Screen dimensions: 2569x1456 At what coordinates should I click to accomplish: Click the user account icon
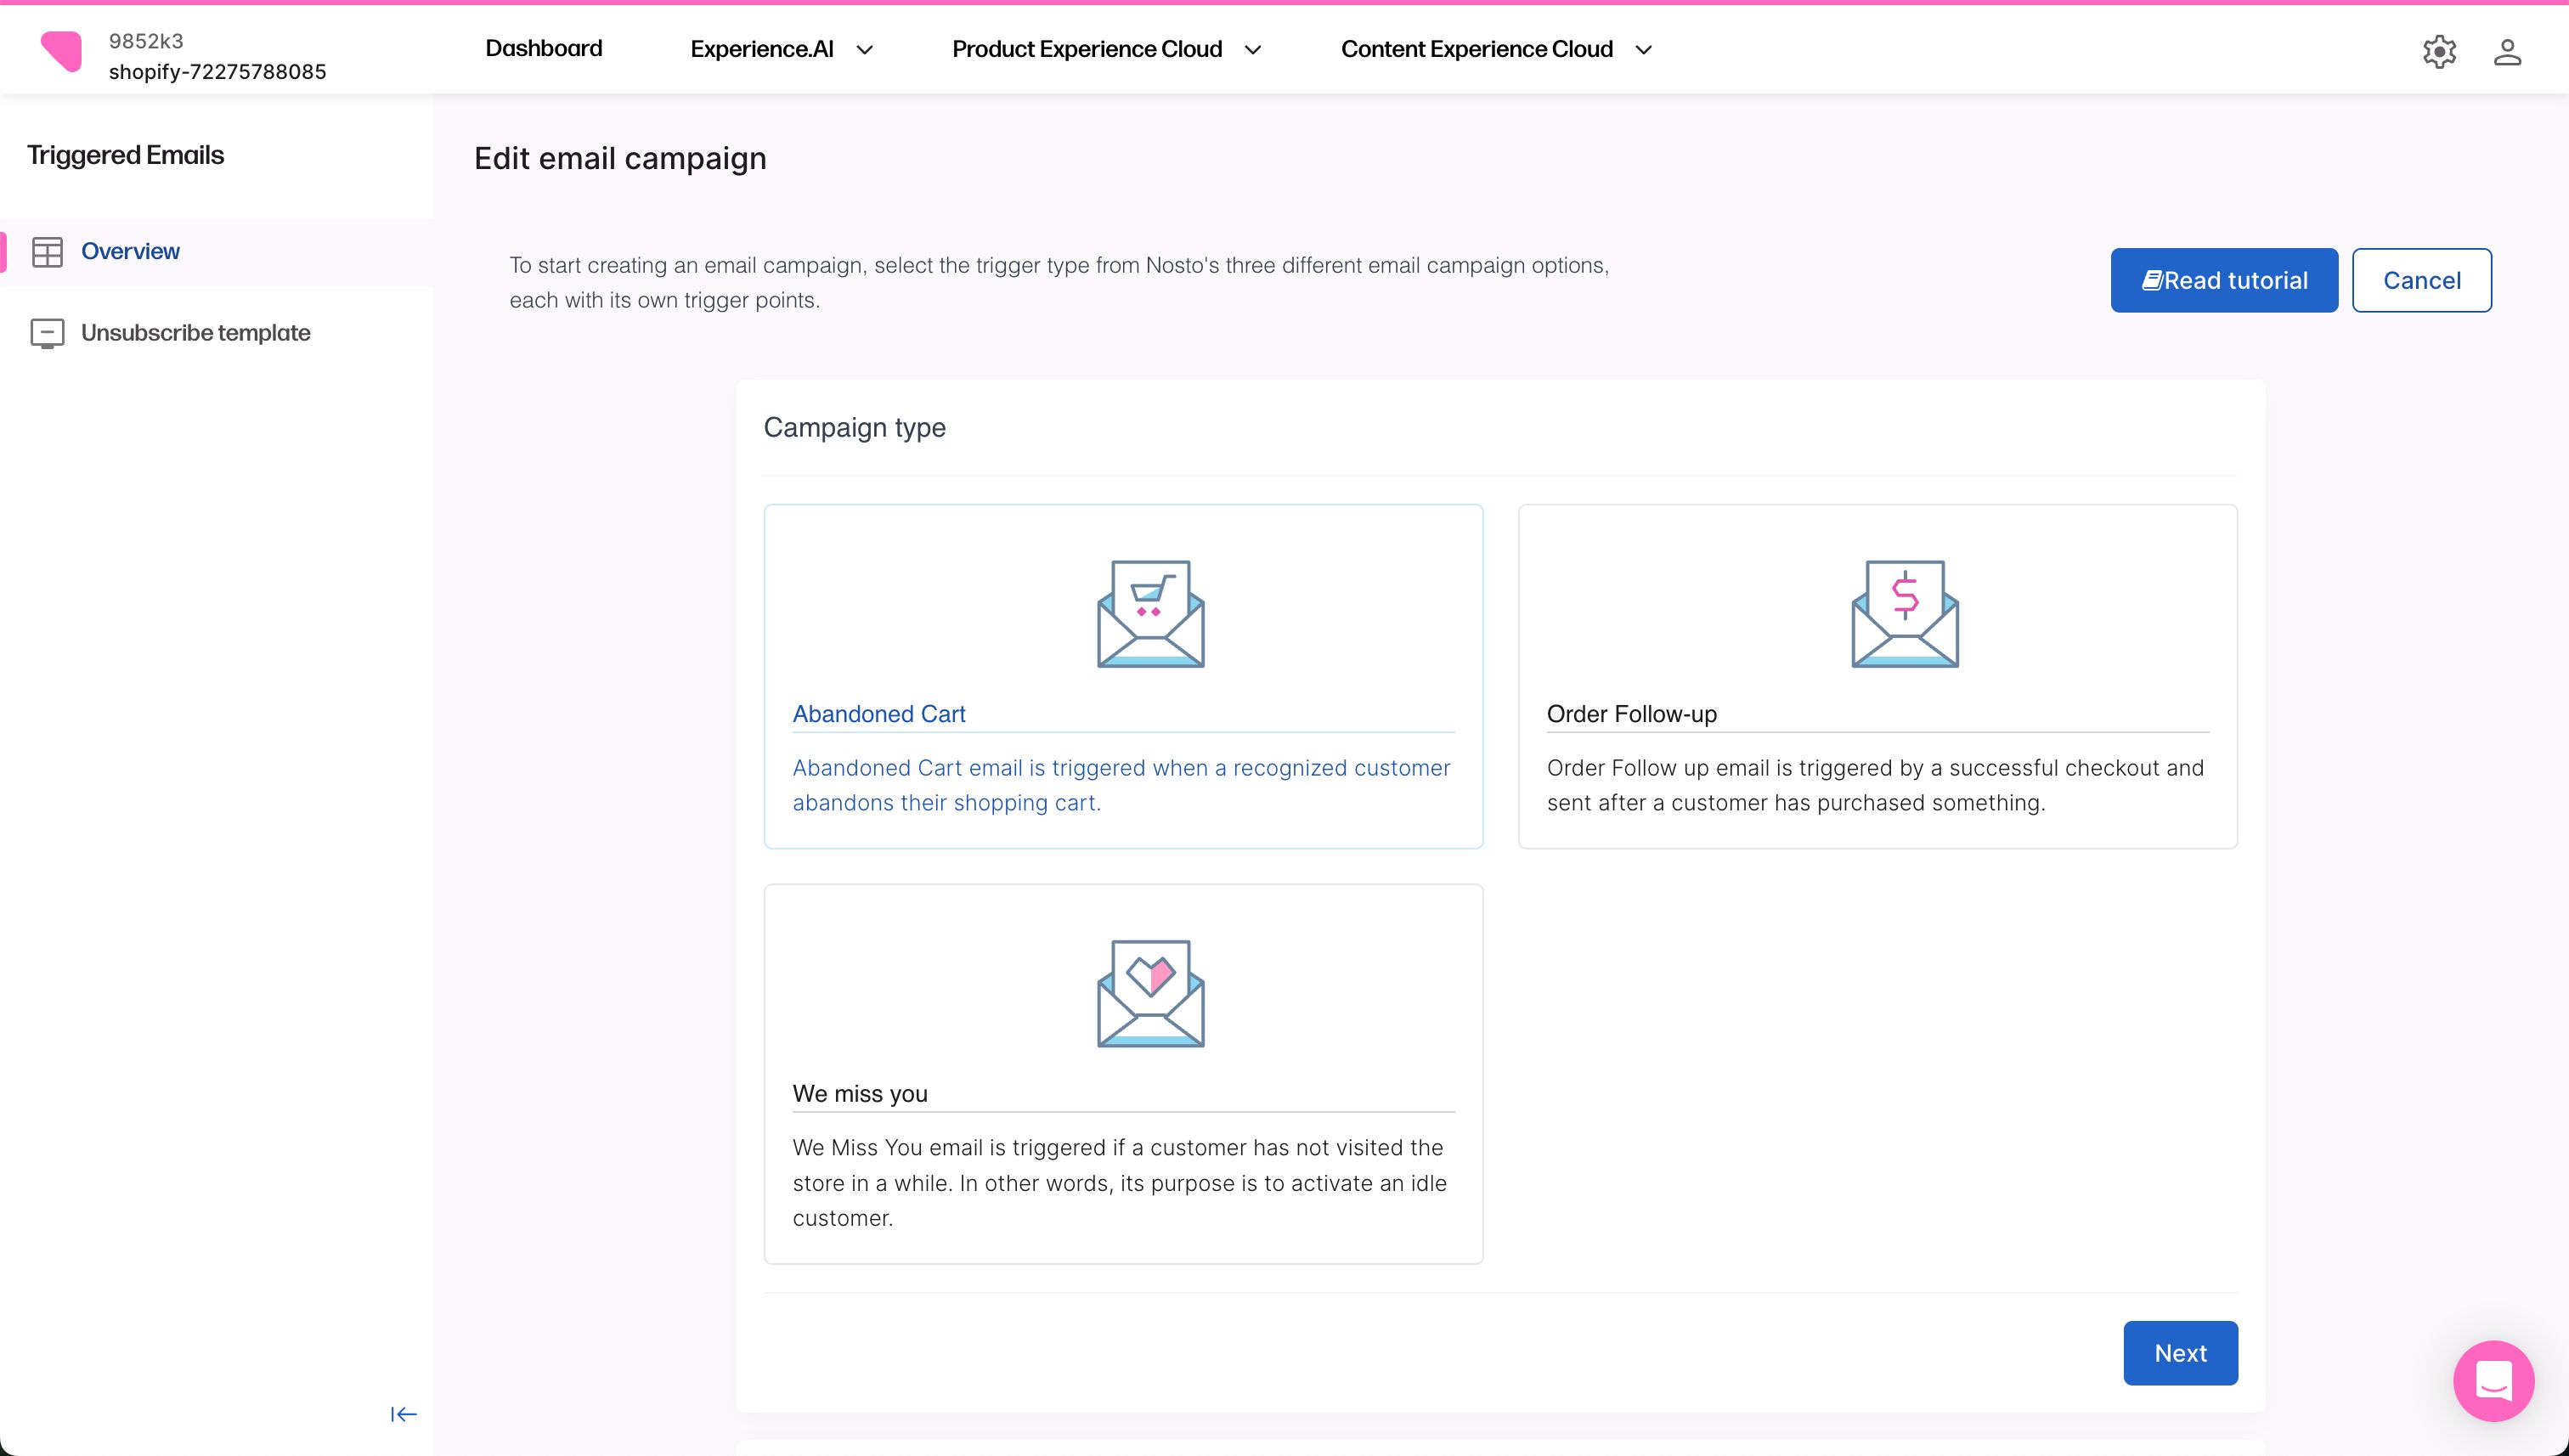[2508, 51]
